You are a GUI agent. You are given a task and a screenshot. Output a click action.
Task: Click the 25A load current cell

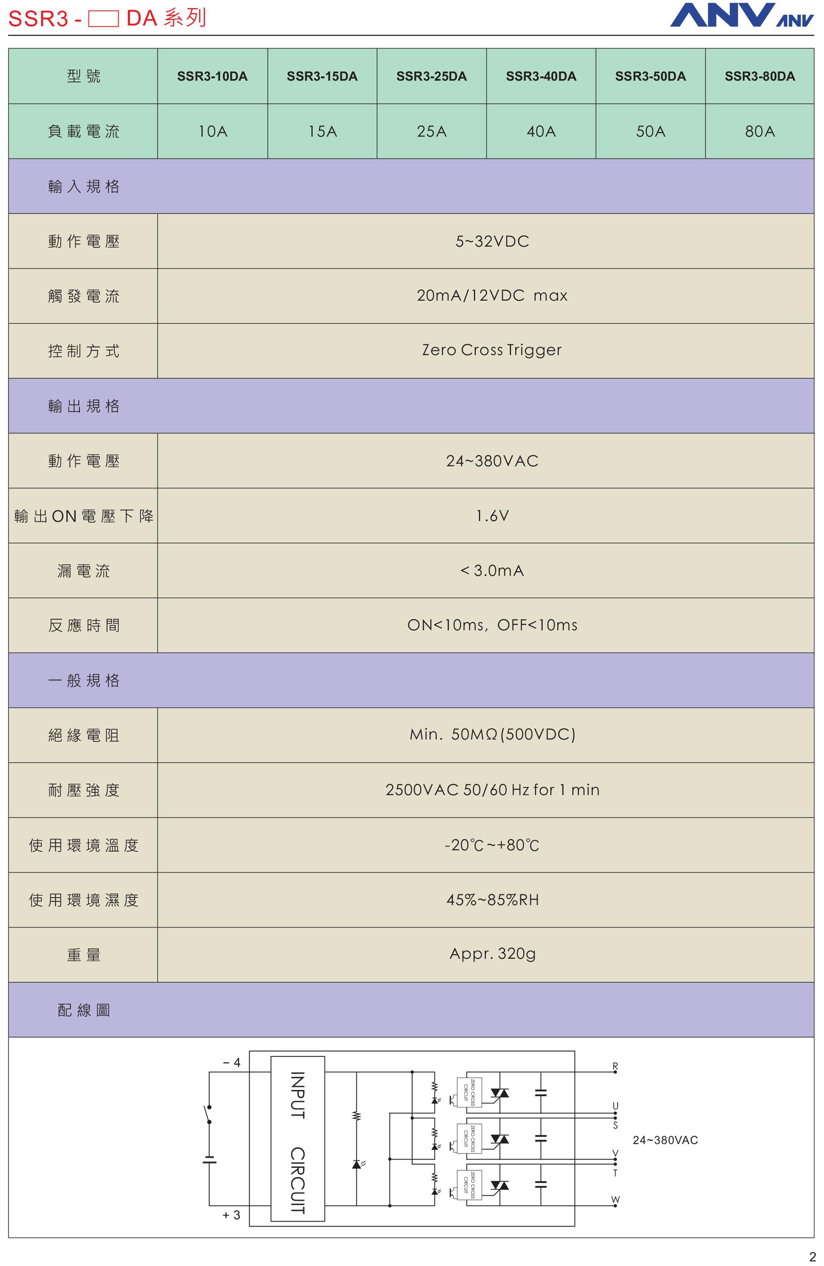pos(431,131)
